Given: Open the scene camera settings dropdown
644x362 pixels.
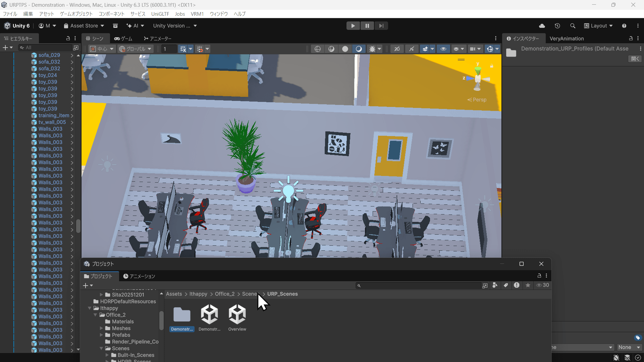Looking at the screenshot, I should click(x=476, y=49).
